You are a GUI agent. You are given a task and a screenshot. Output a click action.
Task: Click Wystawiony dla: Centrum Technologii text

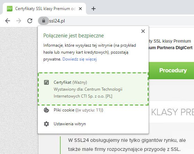tap(88, 89)
